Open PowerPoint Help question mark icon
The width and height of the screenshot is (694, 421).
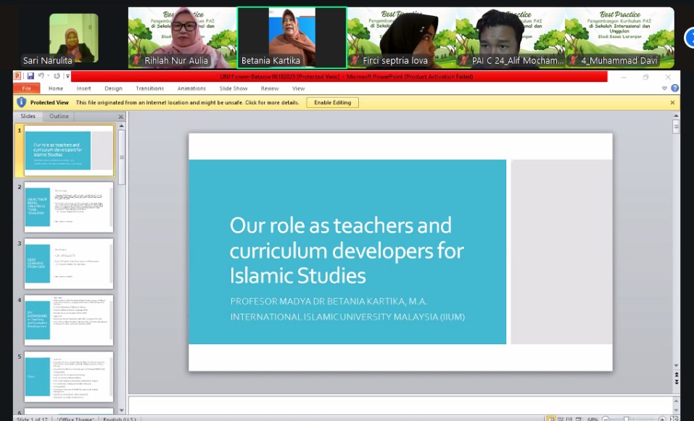point(675,88)
